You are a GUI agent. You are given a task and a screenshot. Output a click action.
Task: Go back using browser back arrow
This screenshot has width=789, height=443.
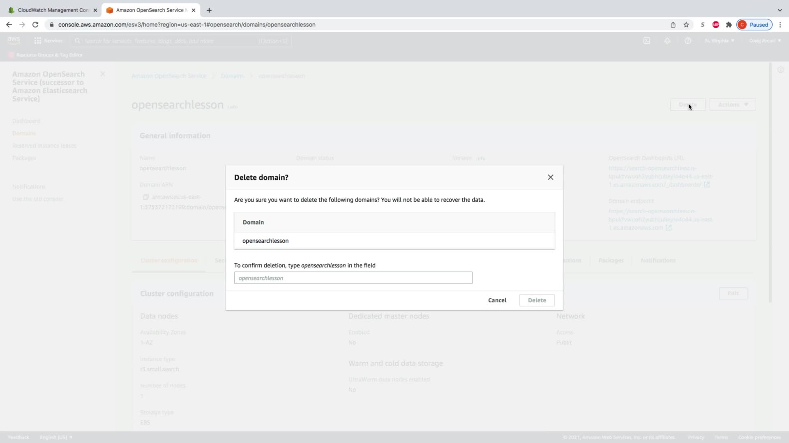[9, 25]
